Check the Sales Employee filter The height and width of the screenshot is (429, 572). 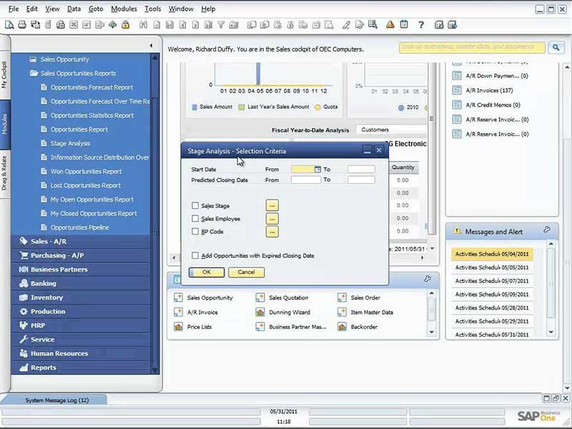coord(195,219)
